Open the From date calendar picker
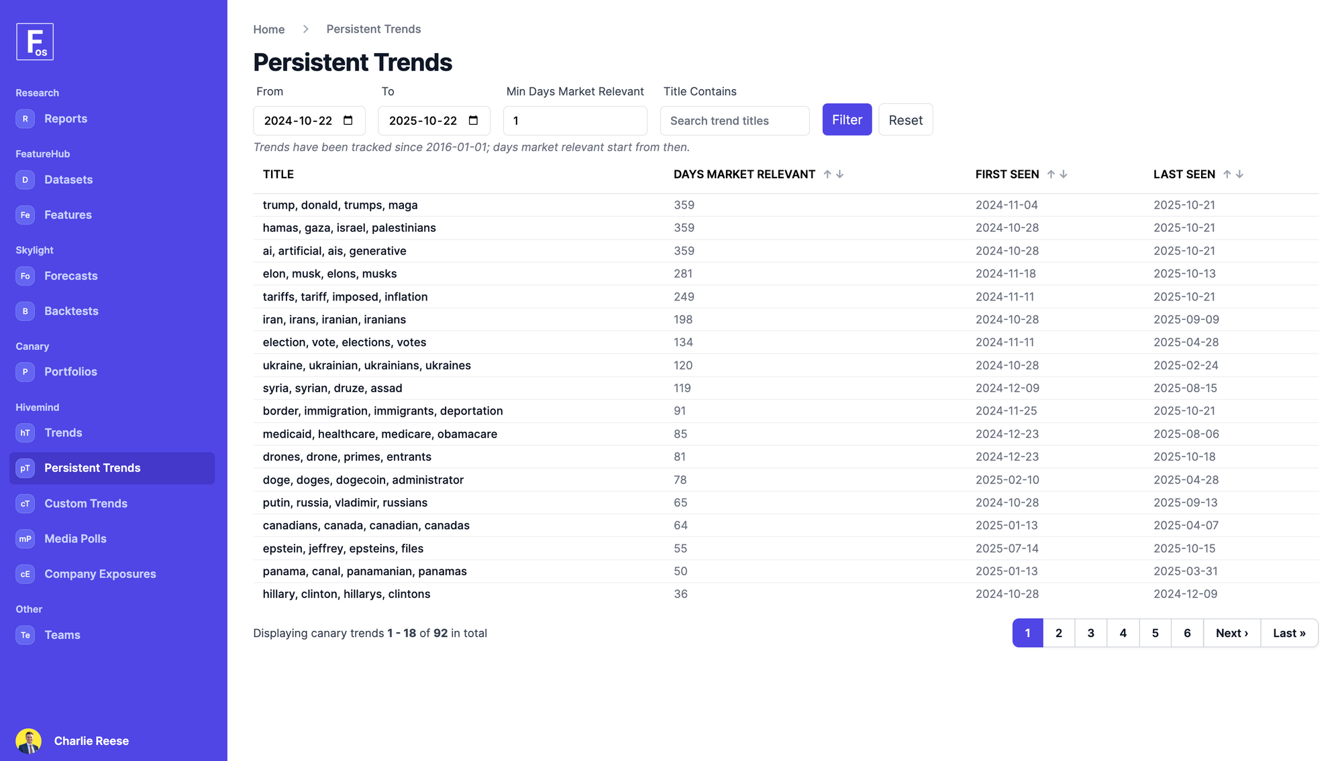The height and width of the screenshot is (761, 1342). (348, 121)
